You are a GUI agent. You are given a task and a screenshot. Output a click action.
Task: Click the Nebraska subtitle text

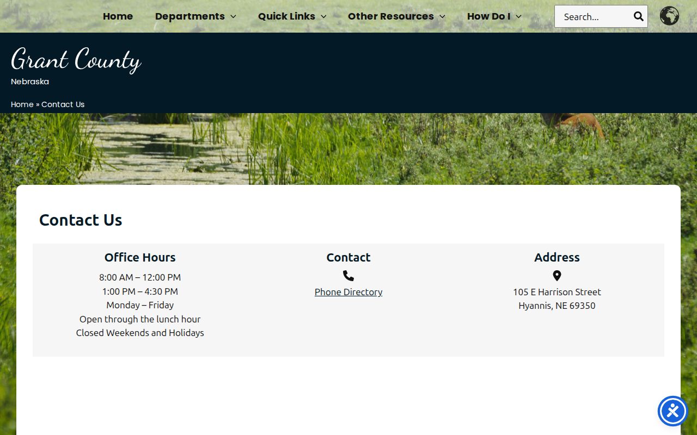click(30, 82)
